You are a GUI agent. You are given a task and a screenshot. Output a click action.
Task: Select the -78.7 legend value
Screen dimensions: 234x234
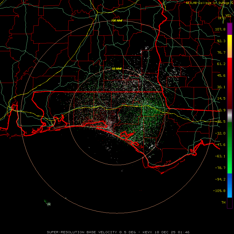click(220, 168)
